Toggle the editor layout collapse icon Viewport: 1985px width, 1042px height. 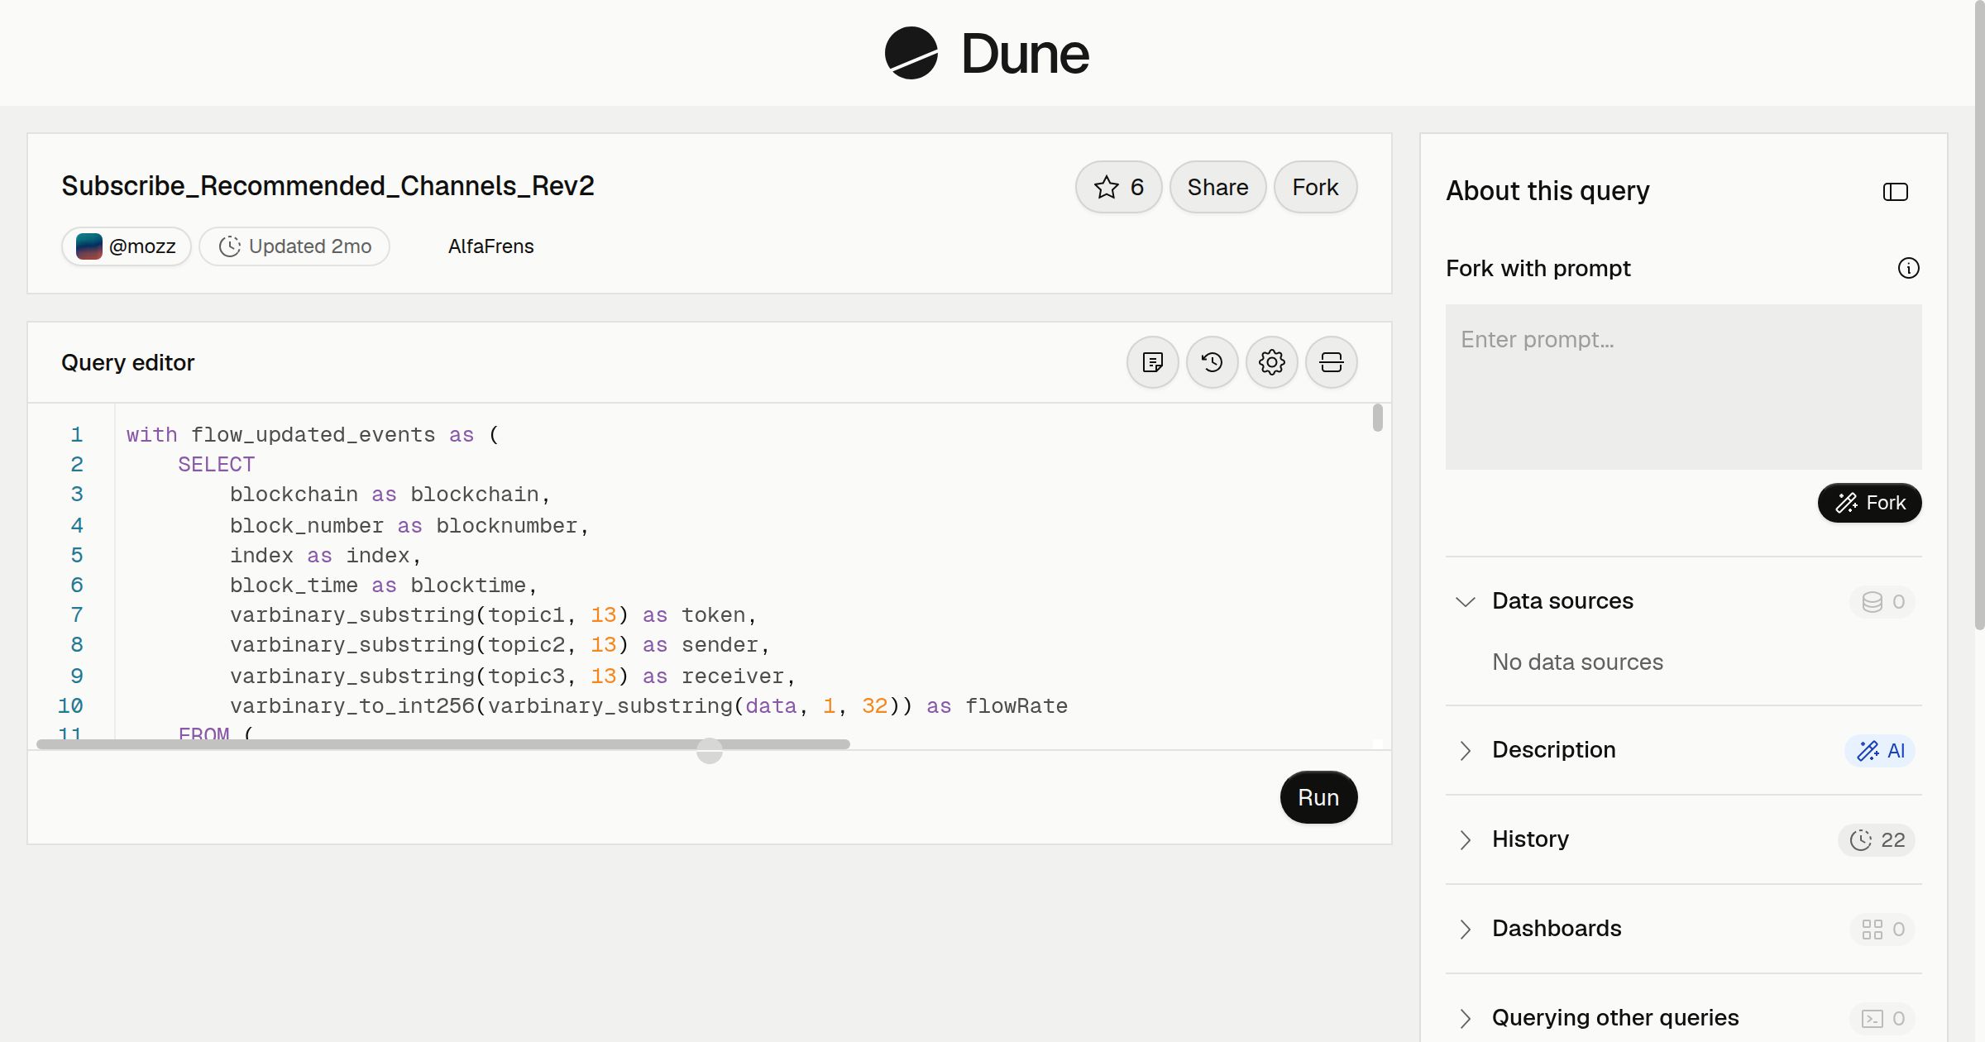[1331, 362]
